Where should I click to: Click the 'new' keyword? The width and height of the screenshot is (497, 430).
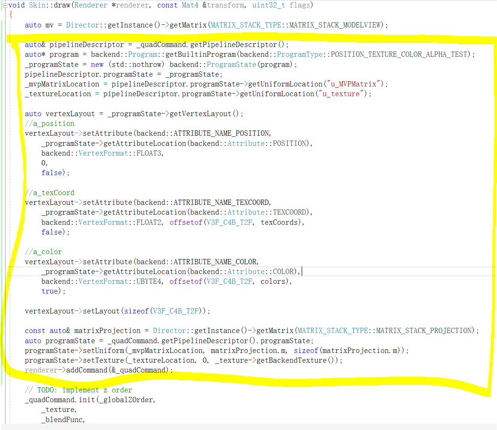point(97,65)
